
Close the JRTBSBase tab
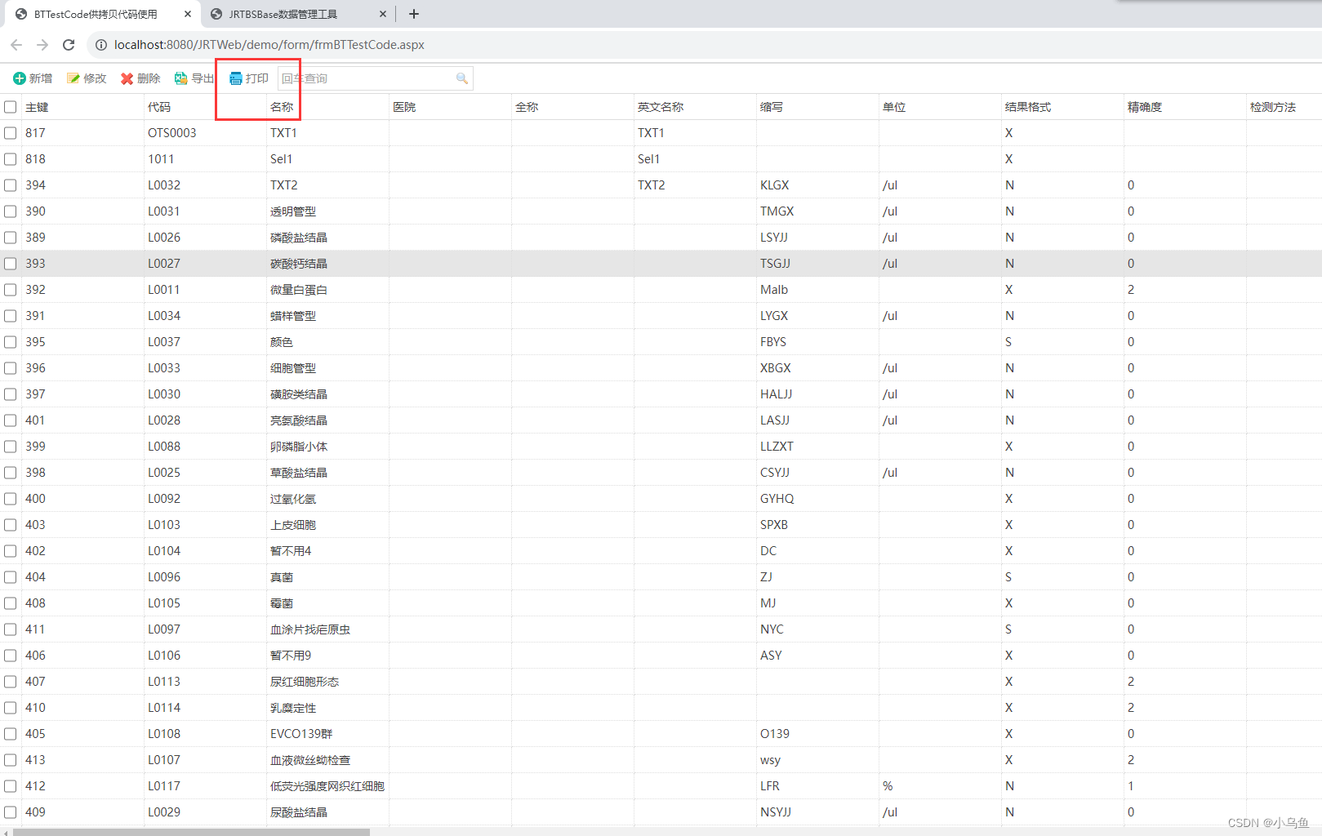point(383,14)
